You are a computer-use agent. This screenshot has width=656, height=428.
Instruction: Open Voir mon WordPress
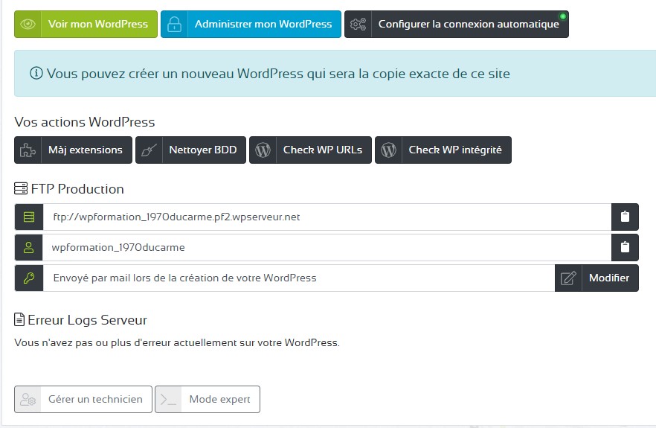coord(98,24)
